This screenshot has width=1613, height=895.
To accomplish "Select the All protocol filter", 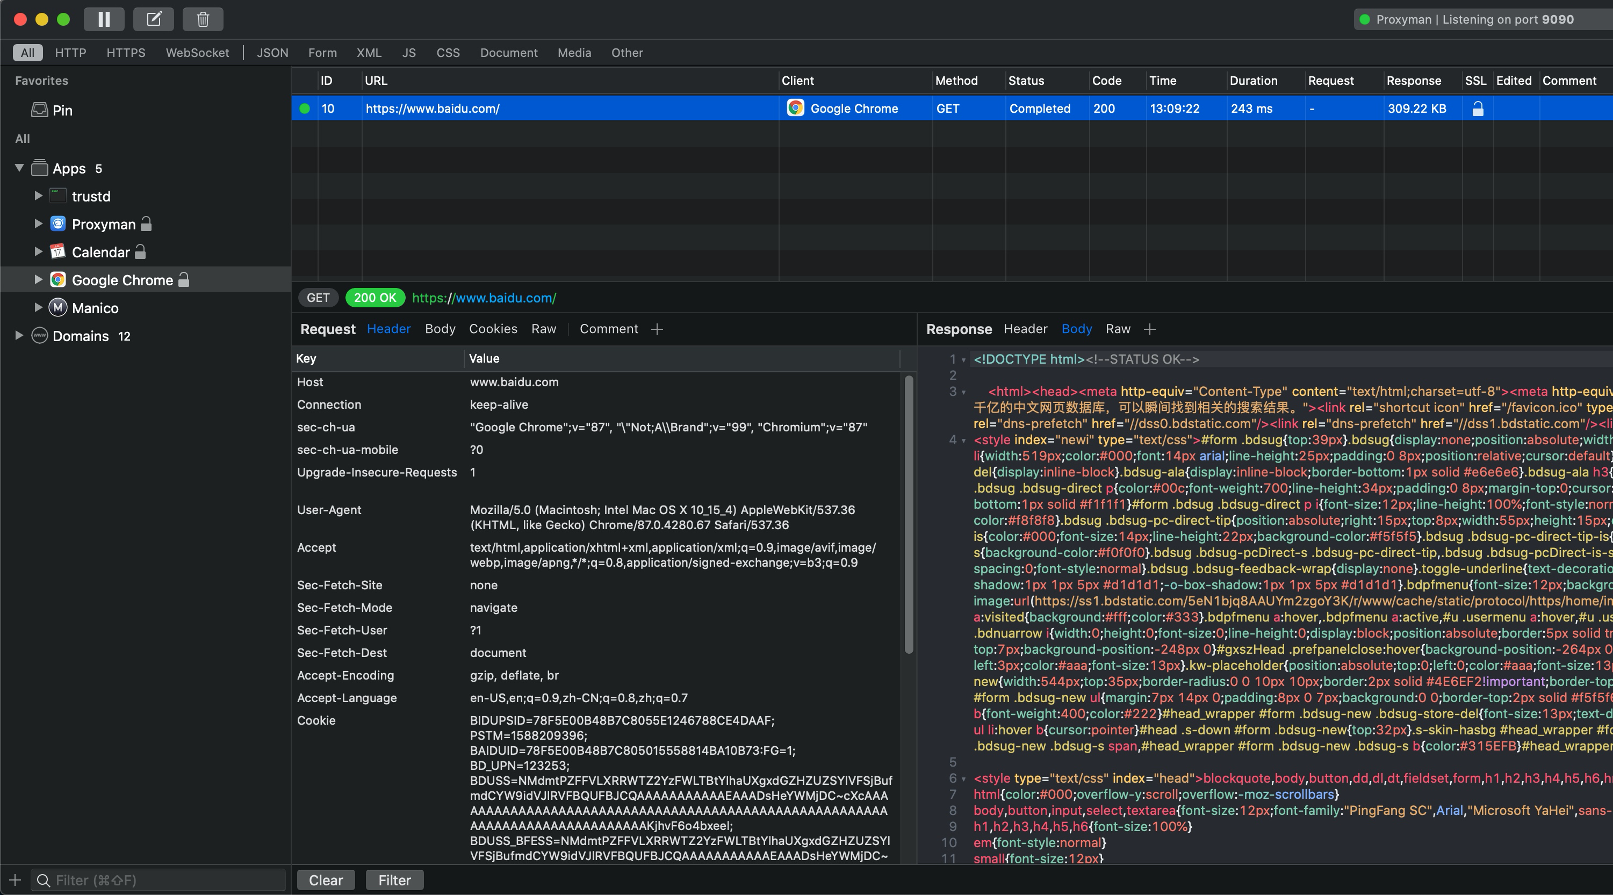I will click(27, 53).
